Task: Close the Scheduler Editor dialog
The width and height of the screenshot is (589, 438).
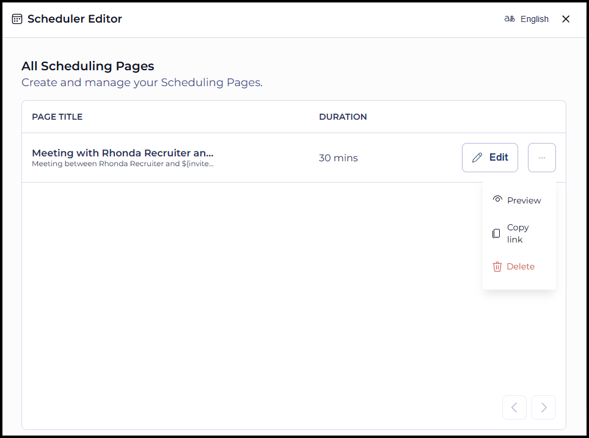Action: pos(566,19)
